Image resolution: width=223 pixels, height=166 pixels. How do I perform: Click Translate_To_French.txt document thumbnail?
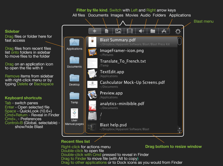click(x=92, y=63)
